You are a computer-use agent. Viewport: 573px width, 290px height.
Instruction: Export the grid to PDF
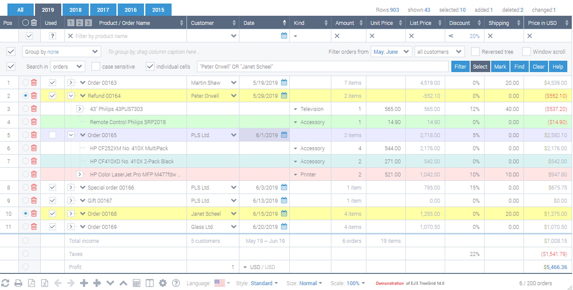(31, 283)
